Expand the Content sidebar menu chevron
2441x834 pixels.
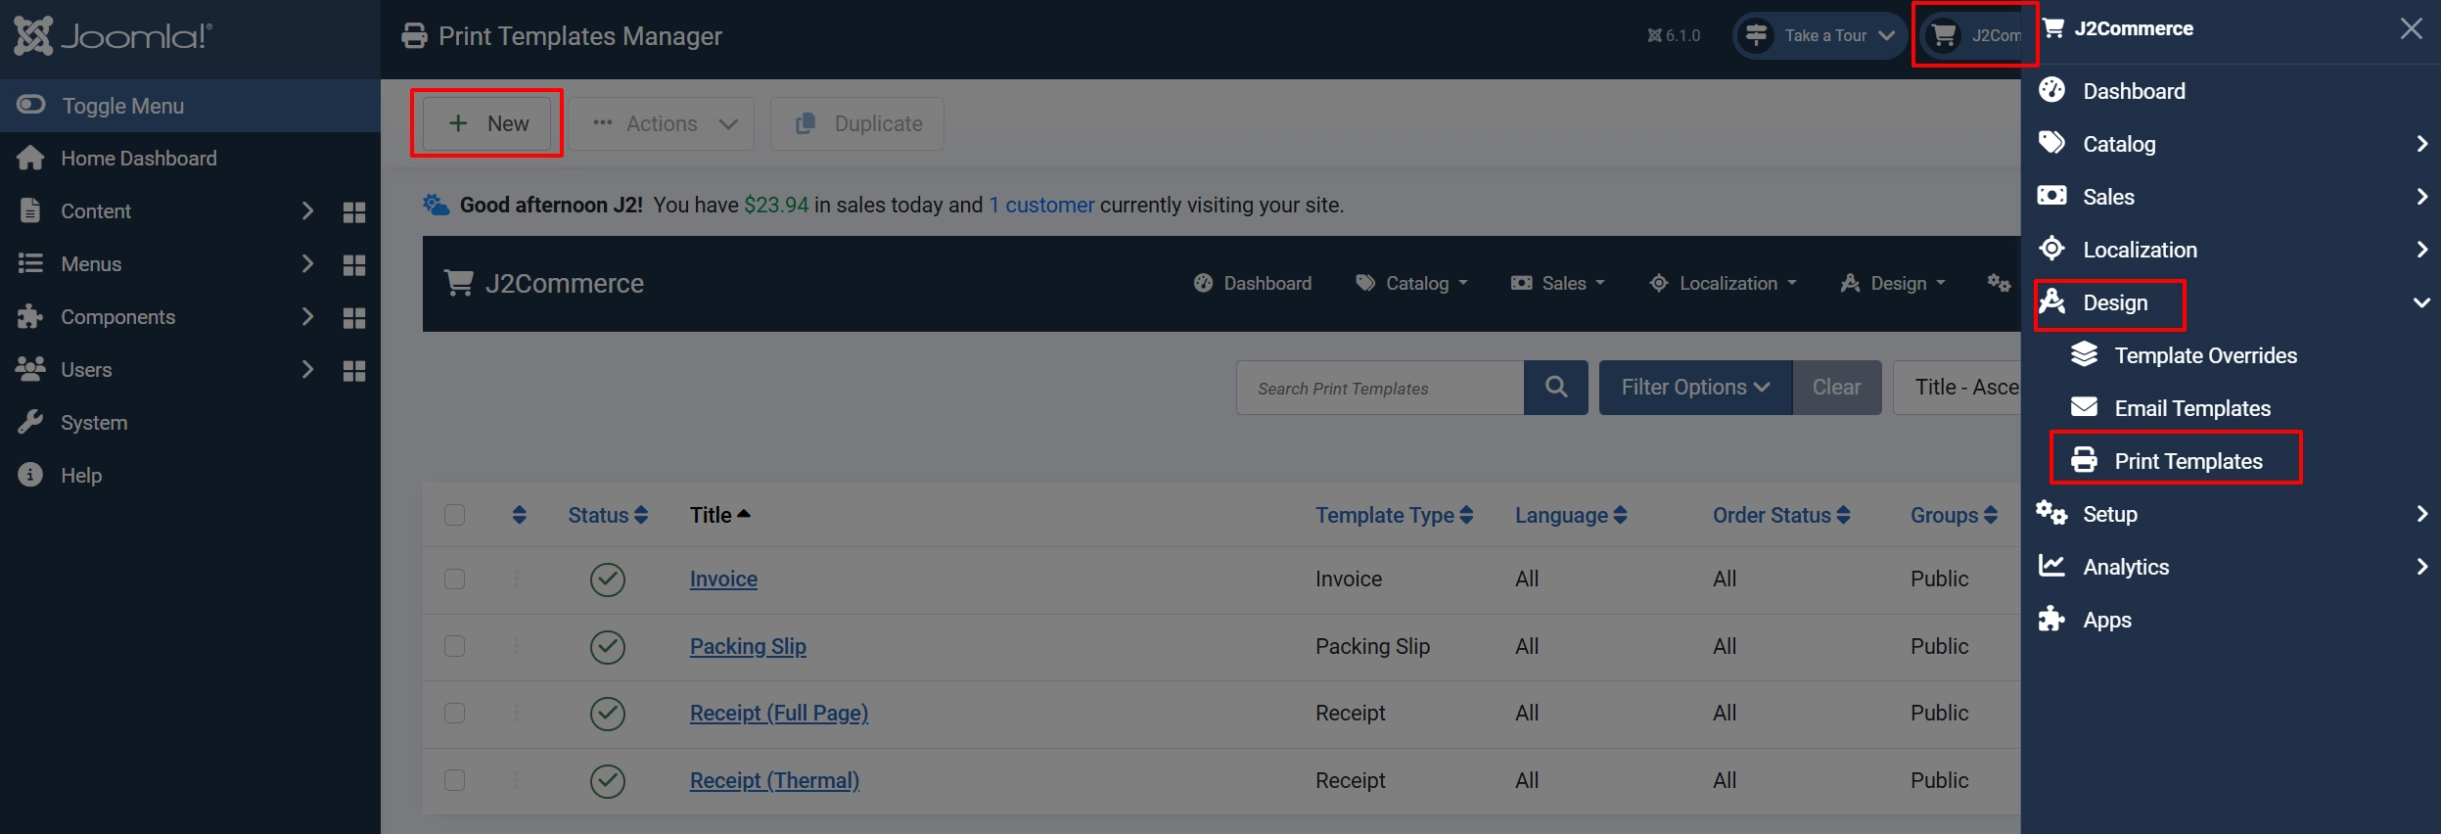(307, 211)
